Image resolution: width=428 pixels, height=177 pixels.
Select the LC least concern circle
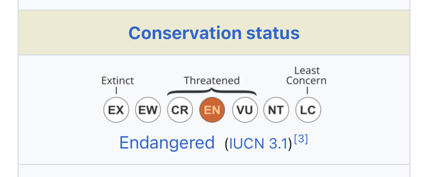[x=308, y=110]
